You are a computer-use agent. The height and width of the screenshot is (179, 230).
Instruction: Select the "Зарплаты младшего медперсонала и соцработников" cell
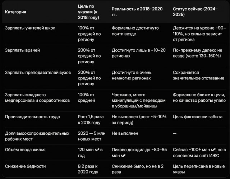[37, 97]
